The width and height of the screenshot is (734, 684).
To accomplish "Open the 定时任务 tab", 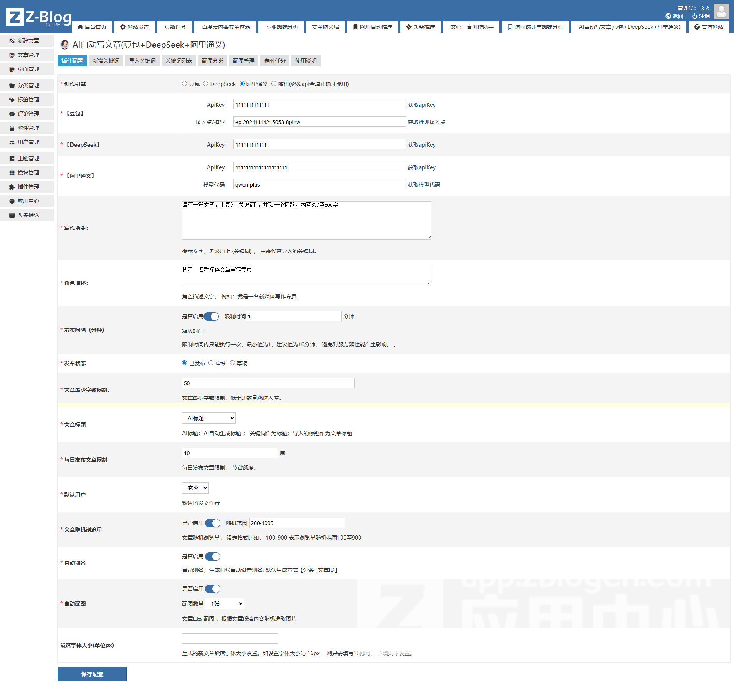I will click(x=275, y=61).
